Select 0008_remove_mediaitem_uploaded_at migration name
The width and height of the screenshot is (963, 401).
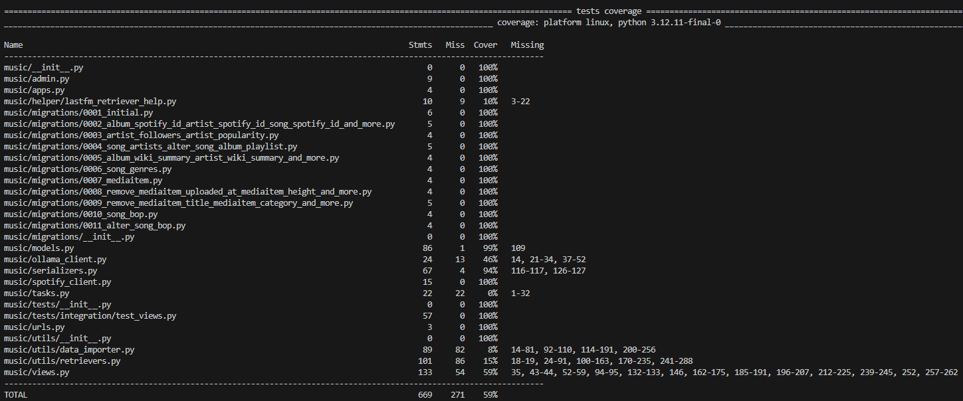[188, 192]
